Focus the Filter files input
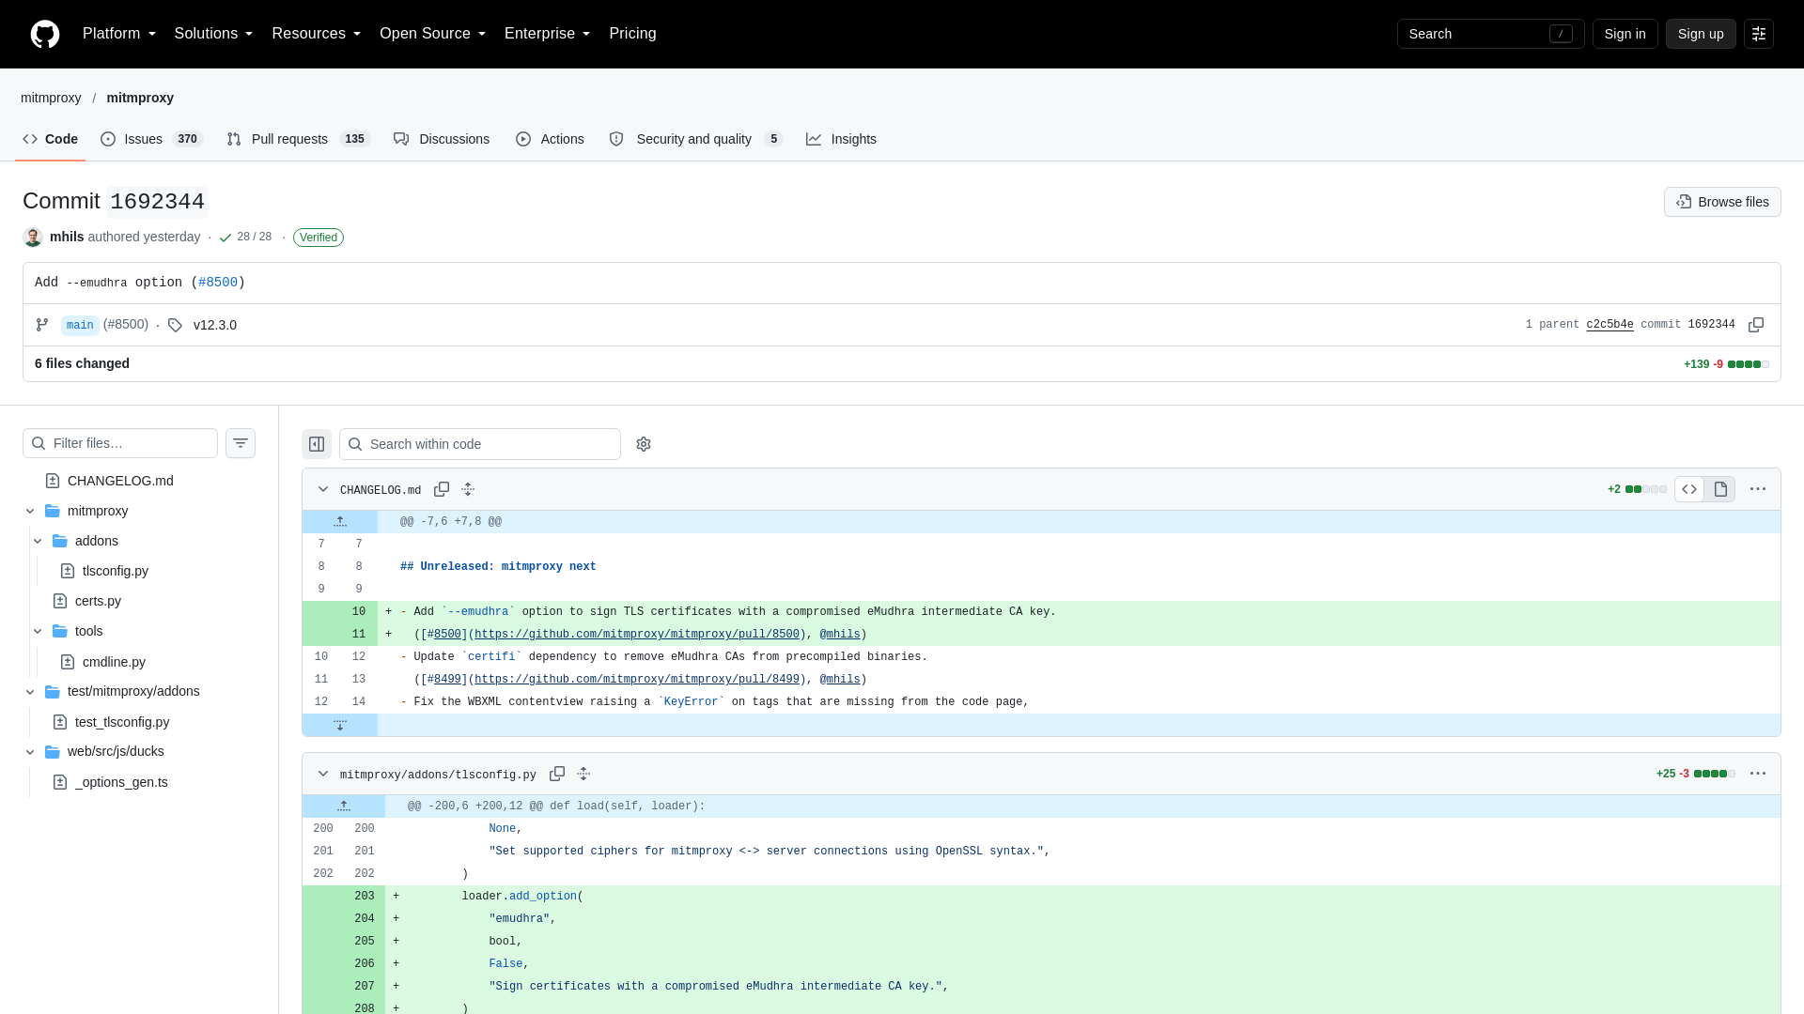This screenshot has height=1014, width=1804. coord(120,443)
